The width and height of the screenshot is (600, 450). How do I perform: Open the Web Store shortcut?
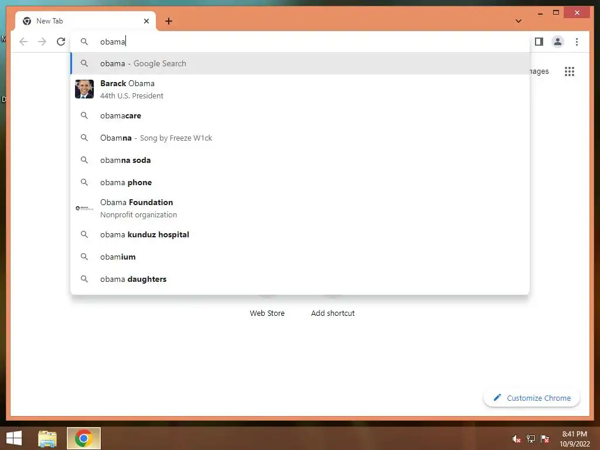click(x=267, y=313)
